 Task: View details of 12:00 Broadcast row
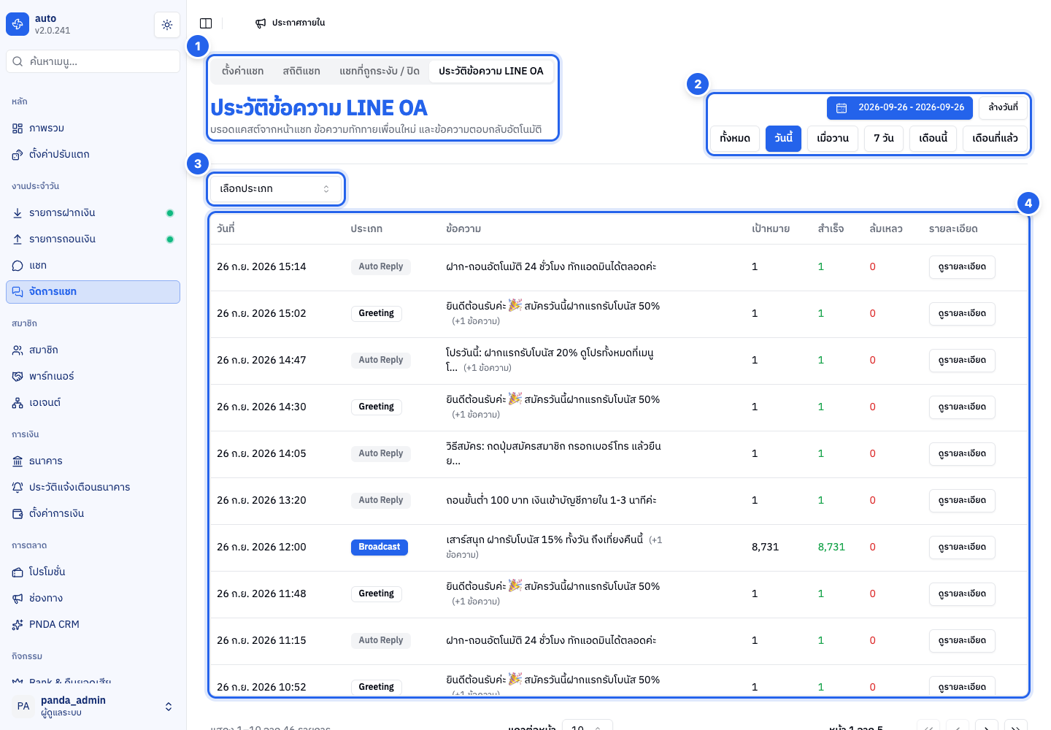(962, 547)
